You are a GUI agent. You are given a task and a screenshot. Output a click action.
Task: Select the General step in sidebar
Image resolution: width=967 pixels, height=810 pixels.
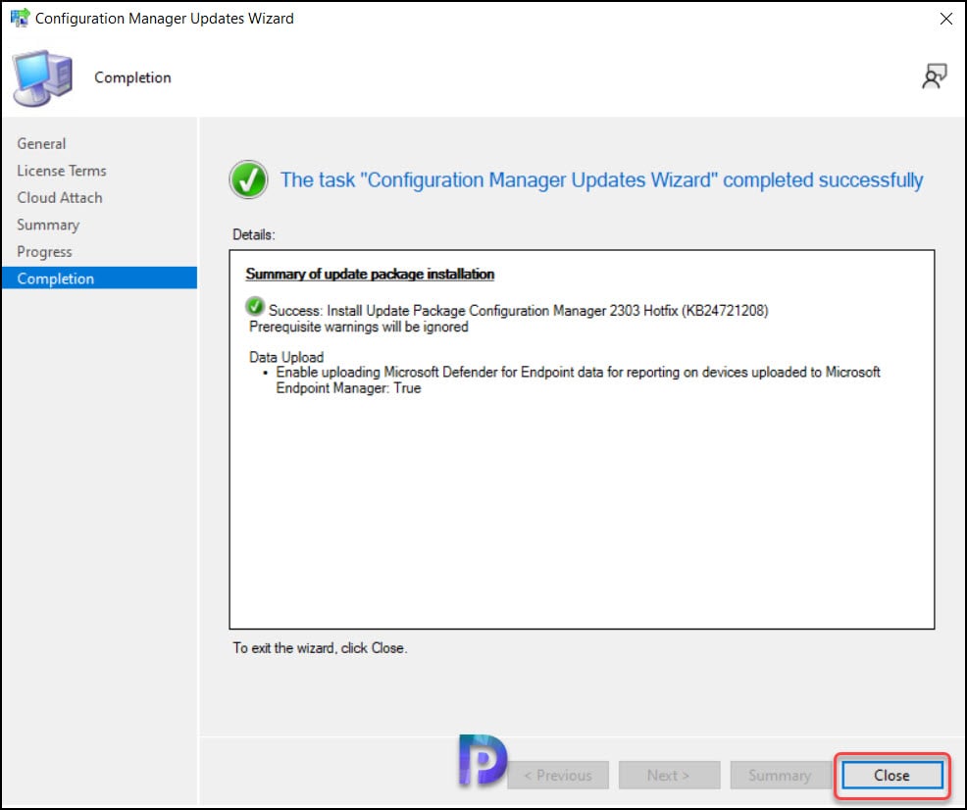pos(41,143)
